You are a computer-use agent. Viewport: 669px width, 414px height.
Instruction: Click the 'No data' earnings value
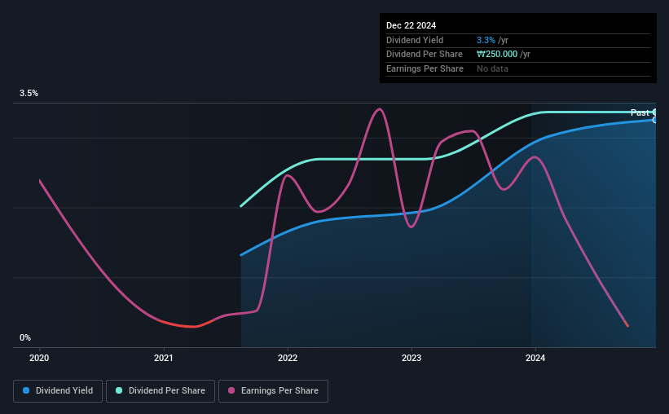click(492, 68)
